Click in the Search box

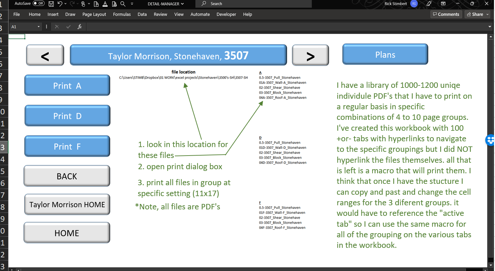(x=253, y=4)
